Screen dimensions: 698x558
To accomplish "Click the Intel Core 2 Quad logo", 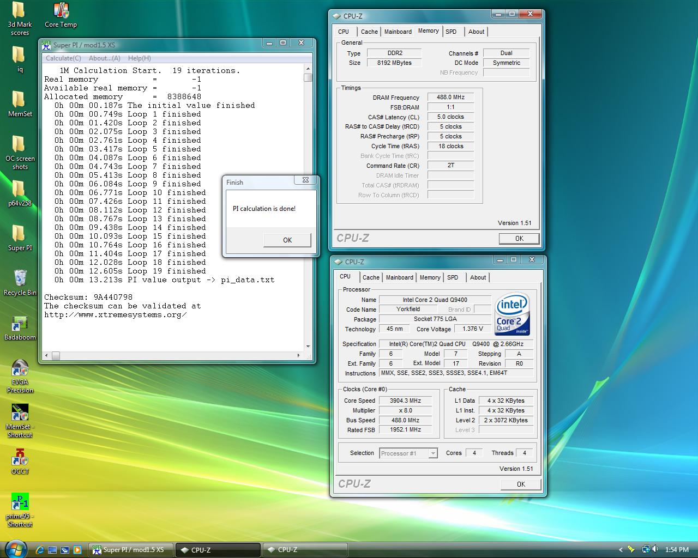I will point(512,314).
